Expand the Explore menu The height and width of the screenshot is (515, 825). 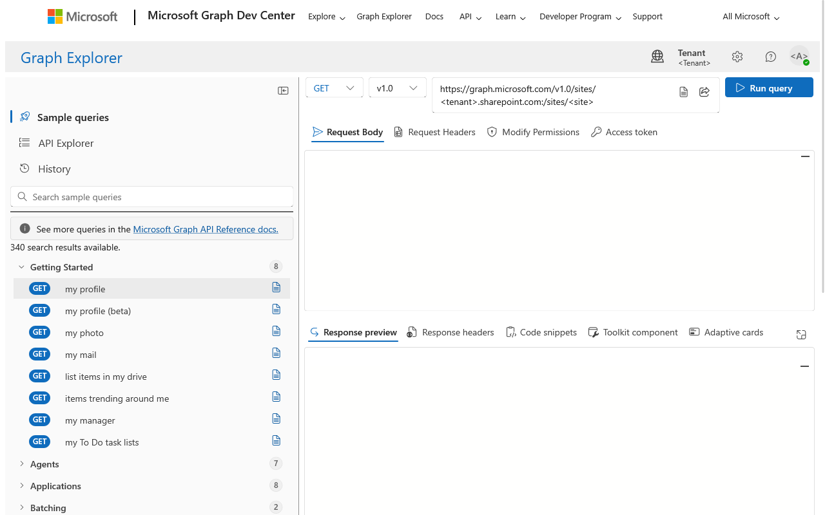click(x=327, y=17)
